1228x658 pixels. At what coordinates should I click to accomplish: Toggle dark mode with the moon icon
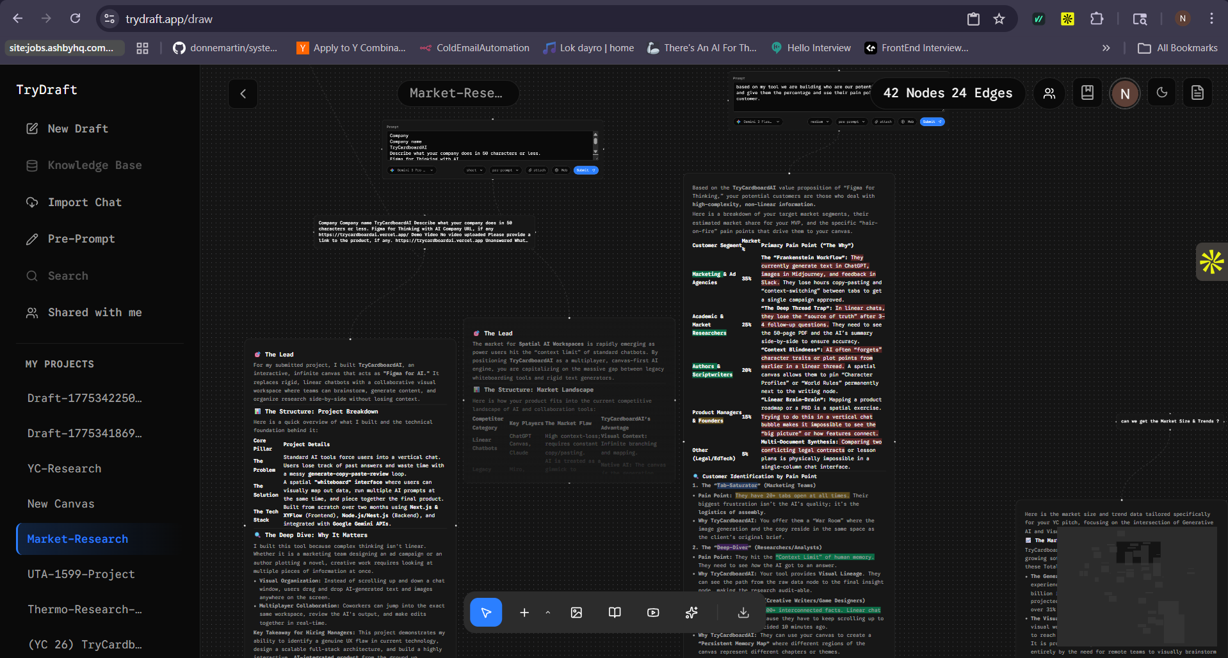coord(1161,92)
